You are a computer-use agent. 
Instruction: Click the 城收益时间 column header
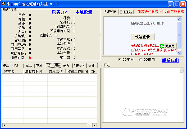(33, 71)
